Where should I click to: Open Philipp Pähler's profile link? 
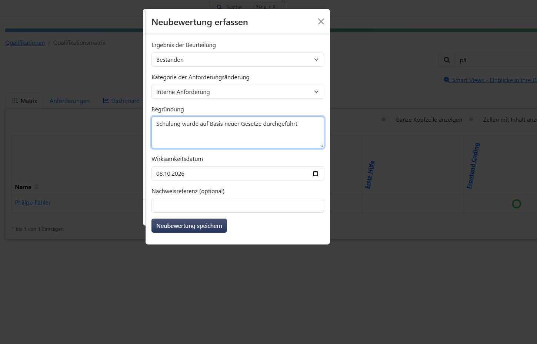click(33, 202)
